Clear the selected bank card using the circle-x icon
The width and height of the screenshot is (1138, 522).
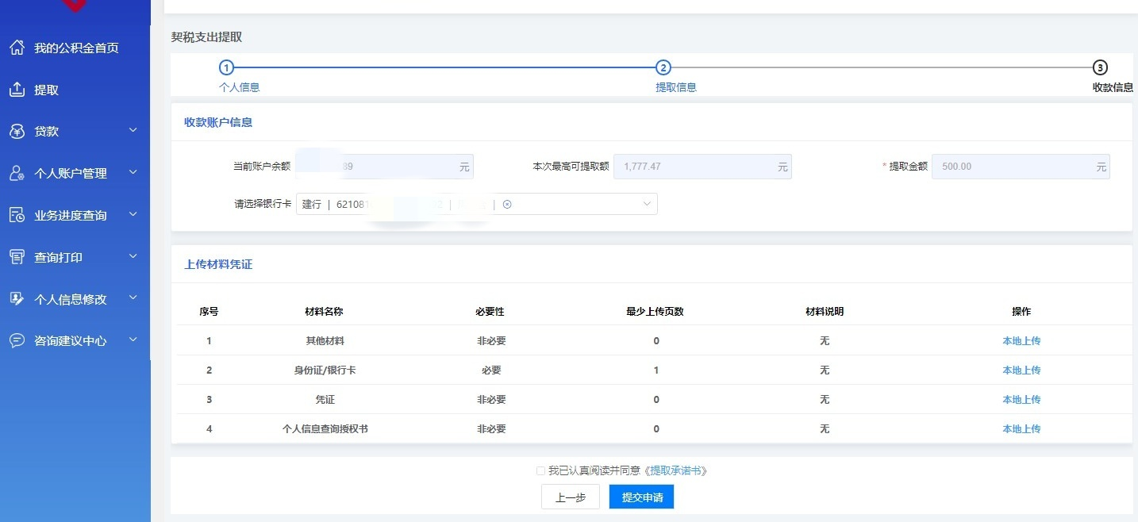click(507, 205)
